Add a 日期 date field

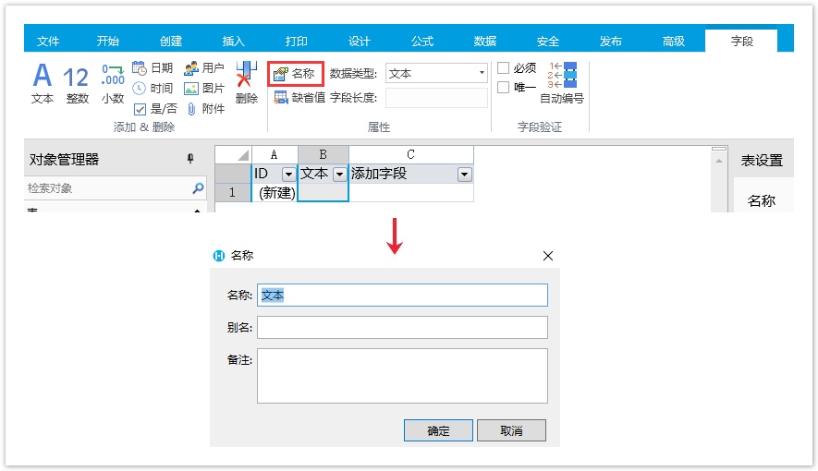[153, 68]
